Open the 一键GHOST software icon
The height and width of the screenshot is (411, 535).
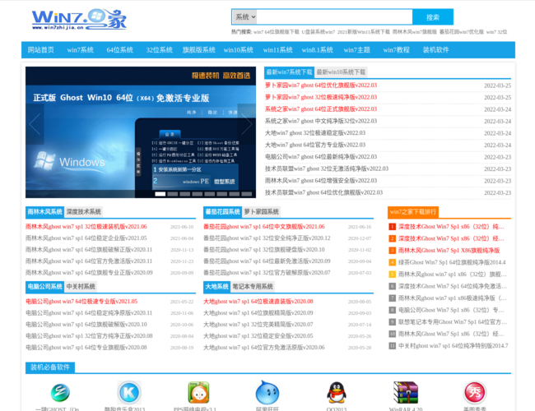pos(60,393)
